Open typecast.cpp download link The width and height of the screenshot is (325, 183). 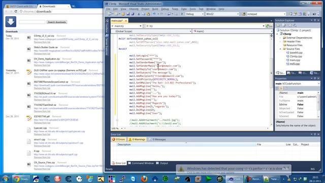coord(59,131)
